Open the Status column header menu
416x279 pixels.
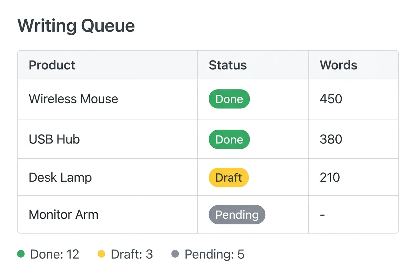coord(227,65)
